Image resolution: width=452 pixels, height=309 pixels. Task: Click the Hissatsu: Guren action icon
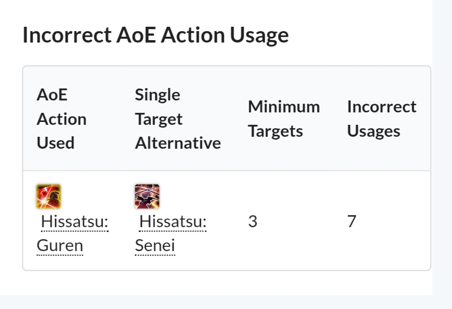[48, 196]
